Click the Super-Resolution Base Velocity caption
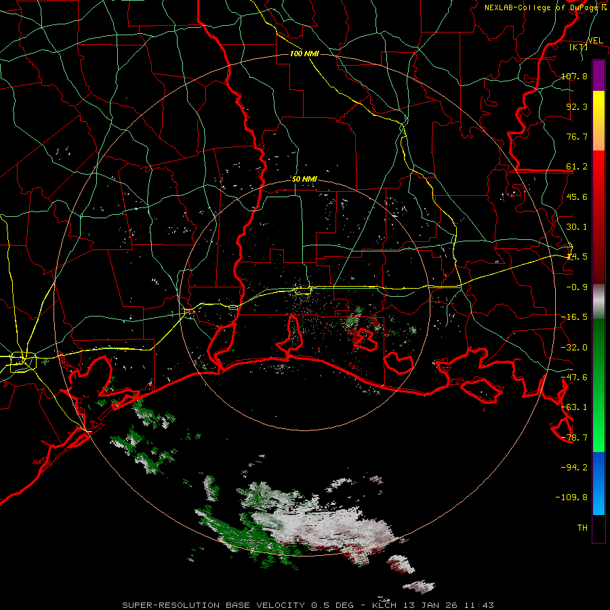This screenshot has width=610, height=610. pos(308,605)
